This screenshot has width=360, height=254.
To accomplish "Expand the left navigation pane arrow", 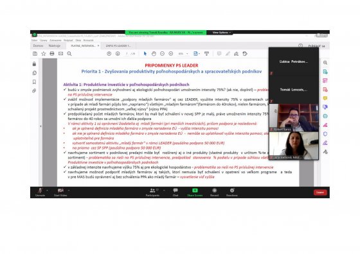I will tap(40, 126).
